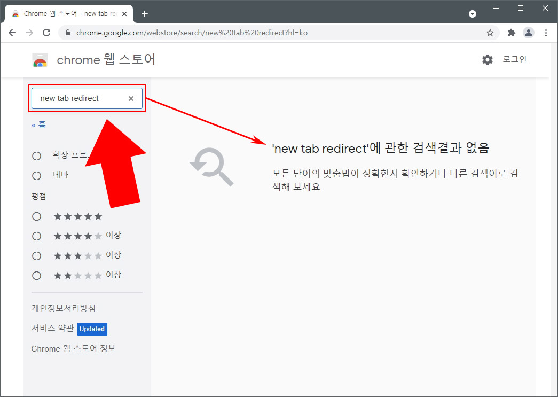Close the Chrome 웹 스토어 tab

[124, 14]
